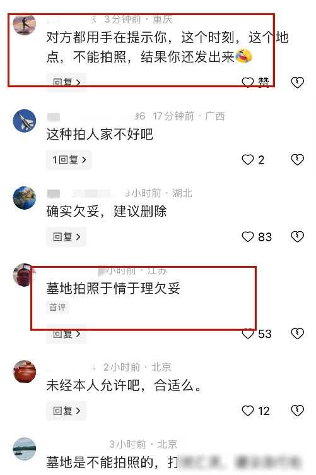Open 回复 under '确实欠妥，建议删除'

tap(66, 237)
